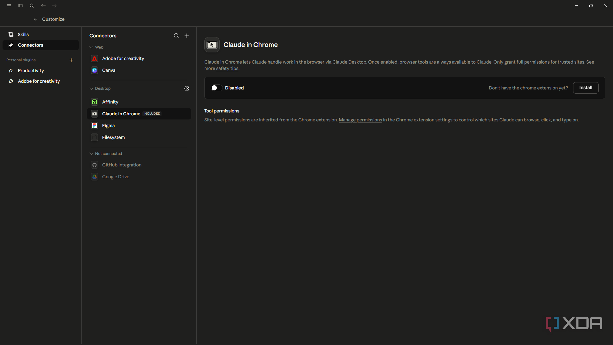
Task: Click the Customize back label
Action: 53,19
